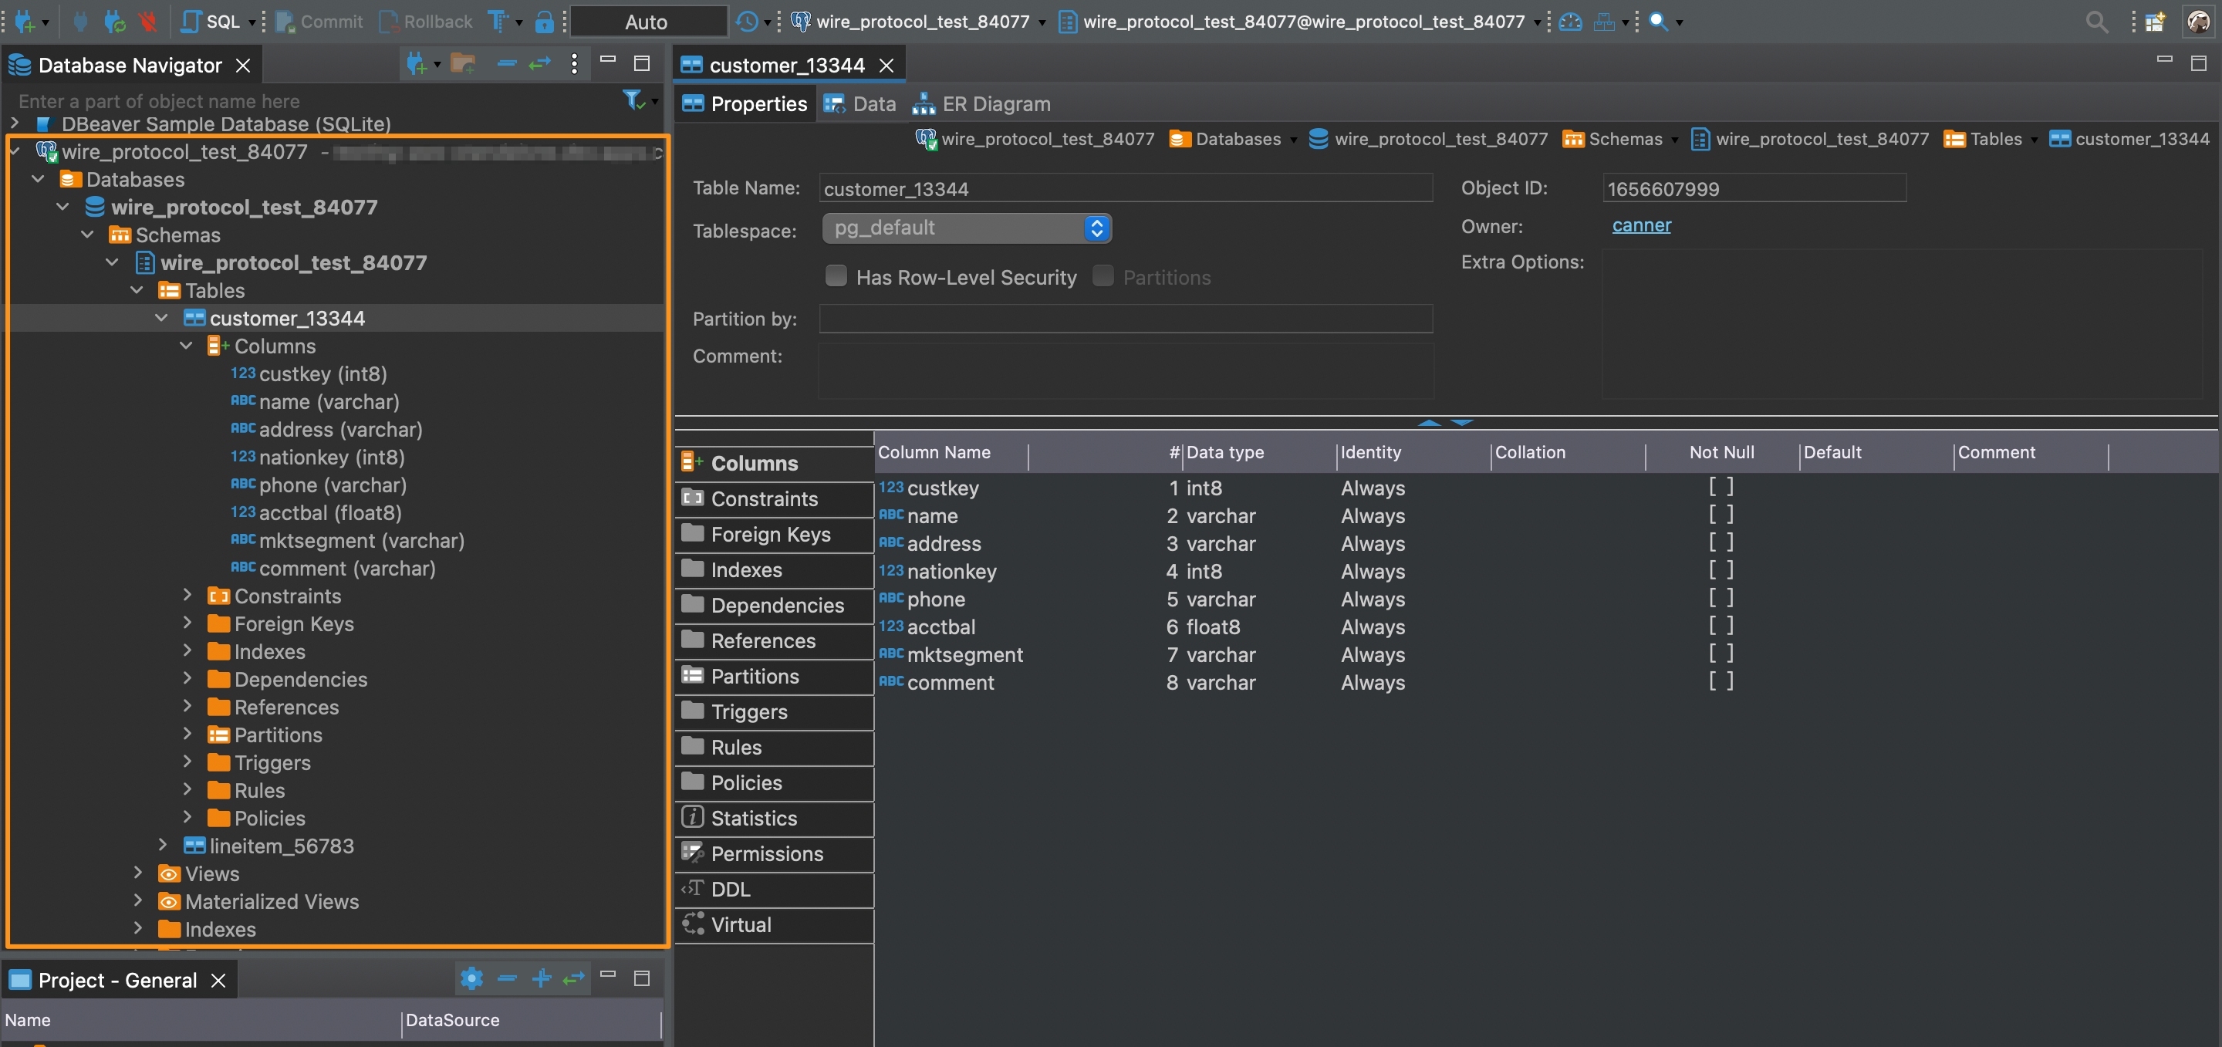2222x1047 pixels.
Task: Click the canner owner hyperlink
Action: point(1639,224)
